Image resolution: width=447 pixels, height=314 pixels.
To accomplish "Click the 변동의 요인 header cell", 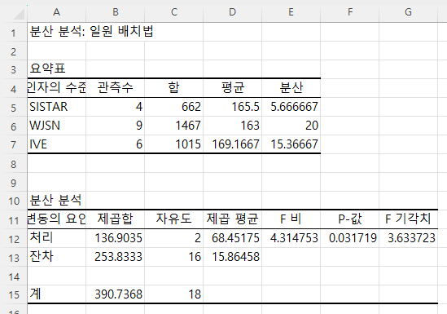I will tap(57, 219).
